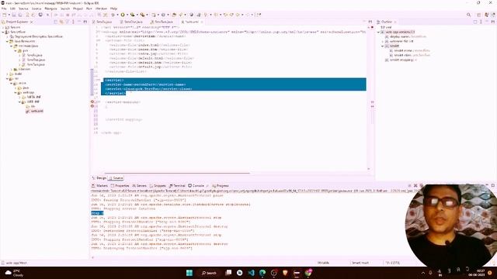This screenshot has height=279, width=497.
Task: Open the Window menu
Action: pyautogui.click(x=101, y=9)
